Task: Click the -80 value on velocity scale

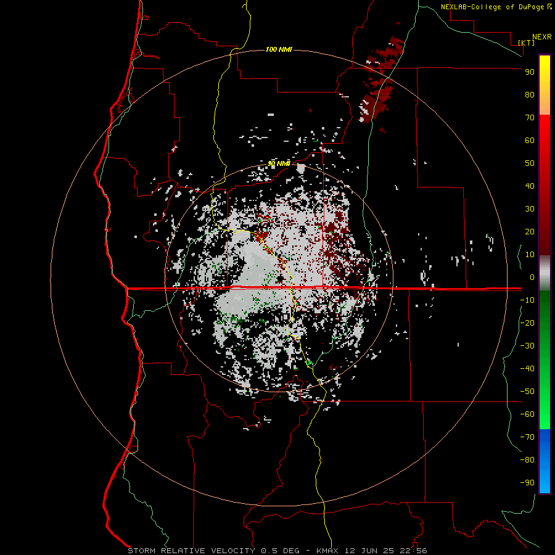Action: [x=527, y=460]
